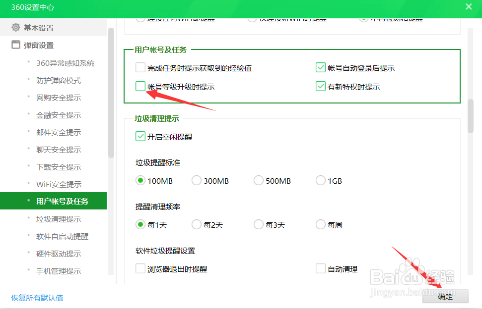Click the 垃圾提醒标准 label

click(x=158, y=163)
